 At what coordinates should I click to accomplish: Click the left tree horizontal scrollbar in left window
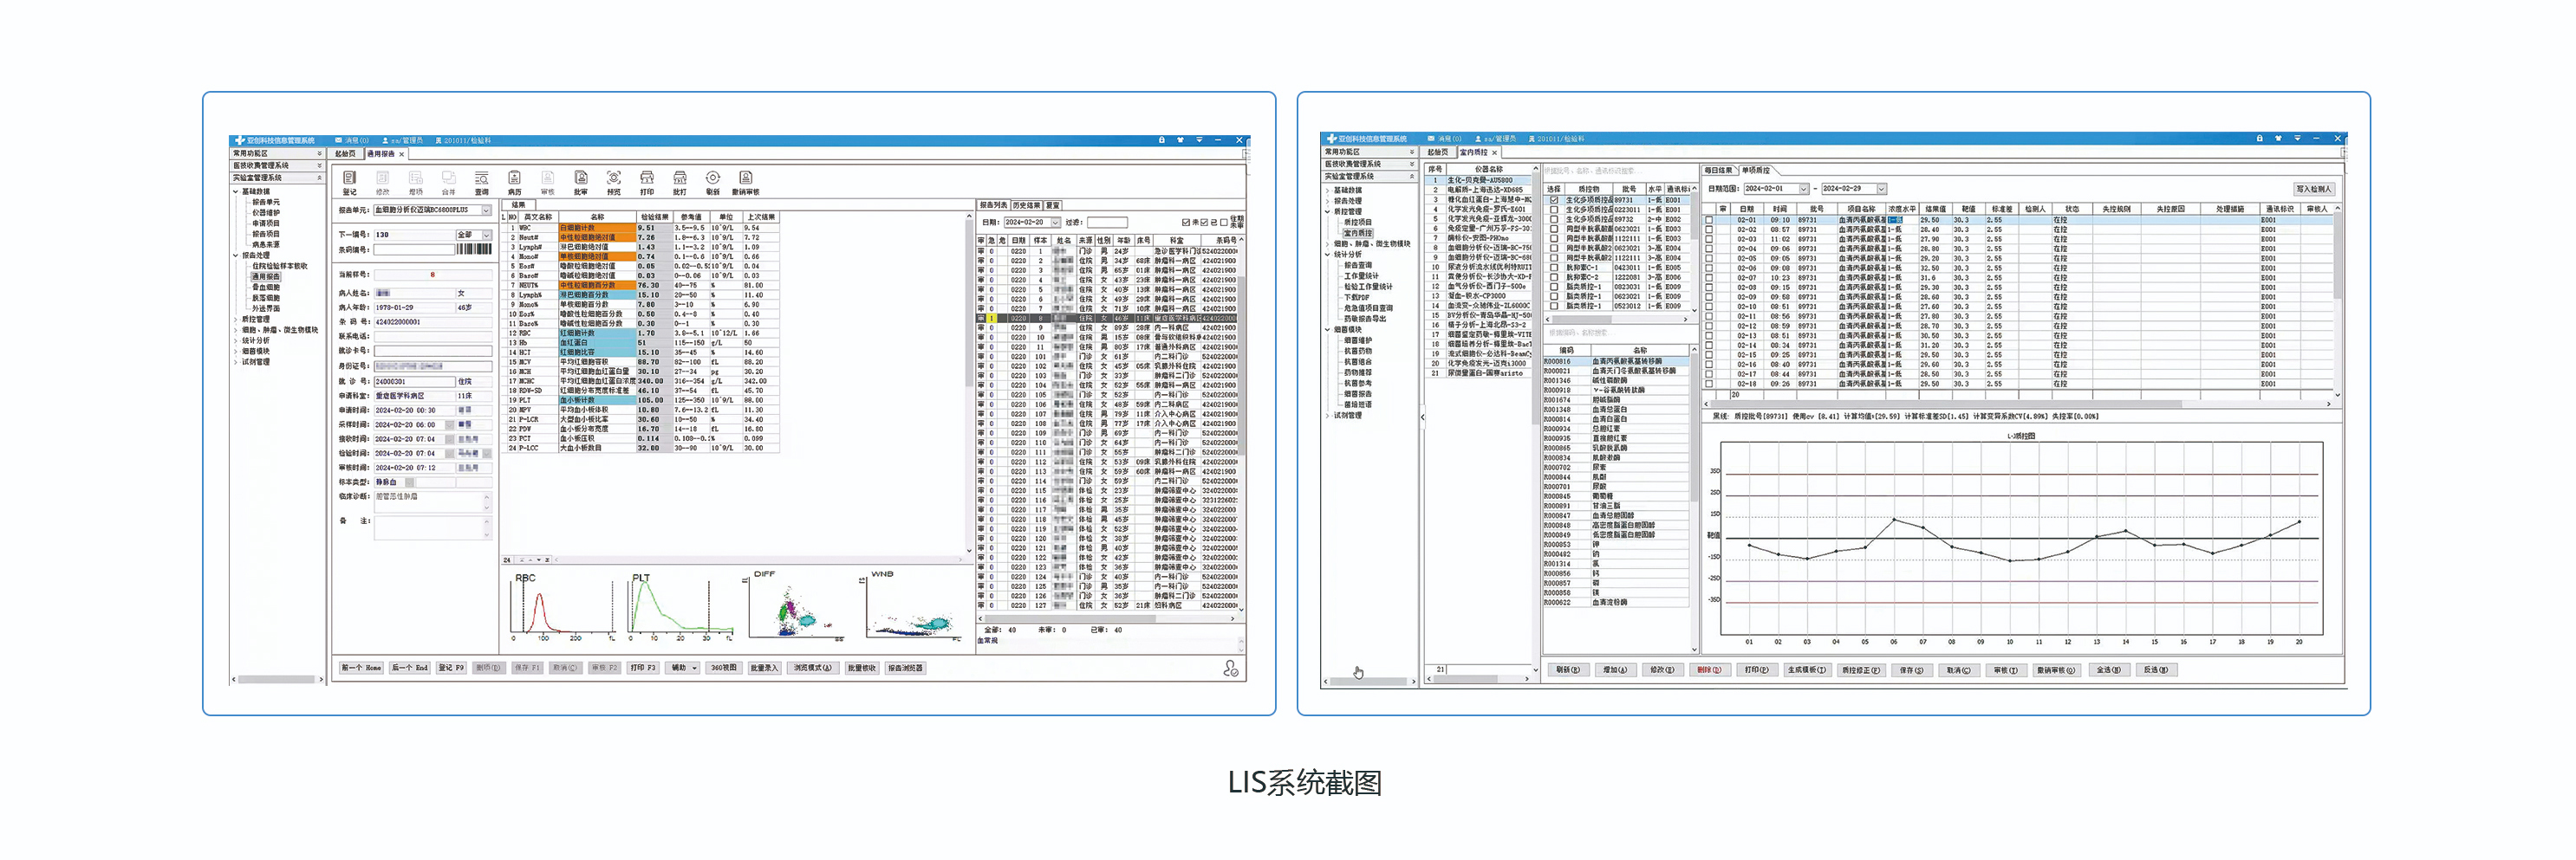pyautogui.click(x=278, y=680)
